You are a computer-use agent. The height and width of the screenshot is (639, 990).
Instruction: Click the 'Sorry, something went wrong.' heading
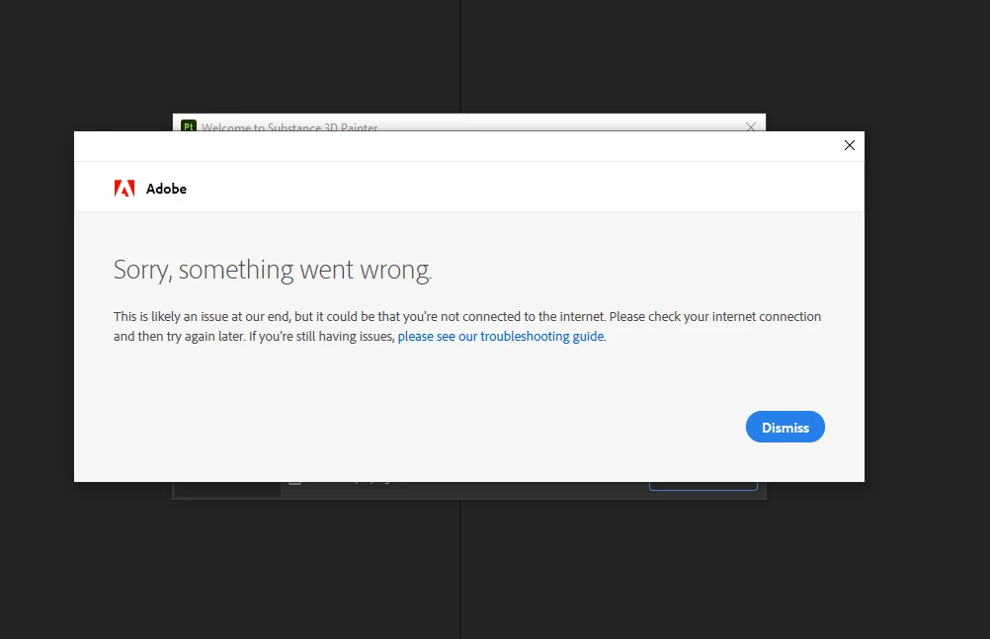(273, 271)
